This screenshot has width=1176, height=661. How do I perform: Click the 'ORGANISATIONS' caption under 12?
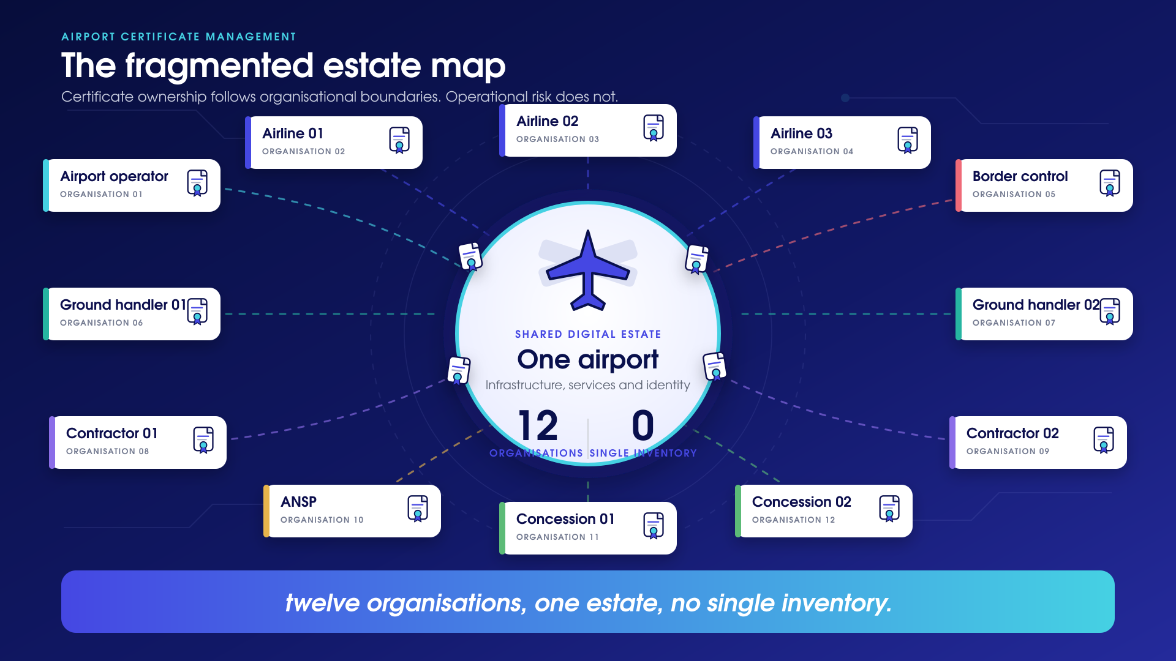(x=536, y=453)
